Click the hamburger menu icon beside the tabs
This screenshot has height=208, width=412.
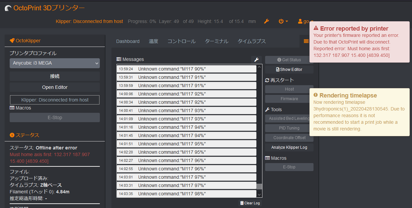pyautogui.click(x=306, y=41)
